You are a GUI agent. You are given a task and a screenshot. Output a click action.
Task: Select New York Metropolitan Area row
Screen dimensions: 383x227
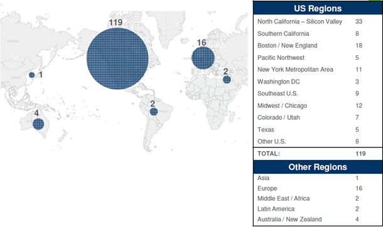click(x=318, y=70)
